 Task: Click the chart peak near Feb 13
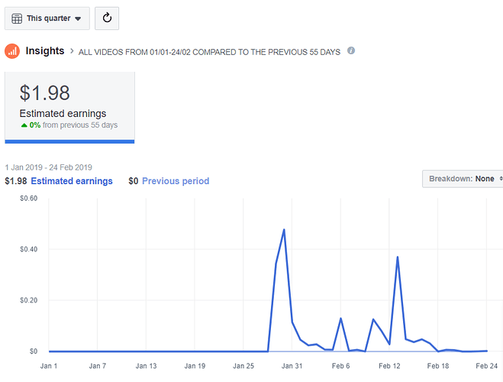pos(398,257)
